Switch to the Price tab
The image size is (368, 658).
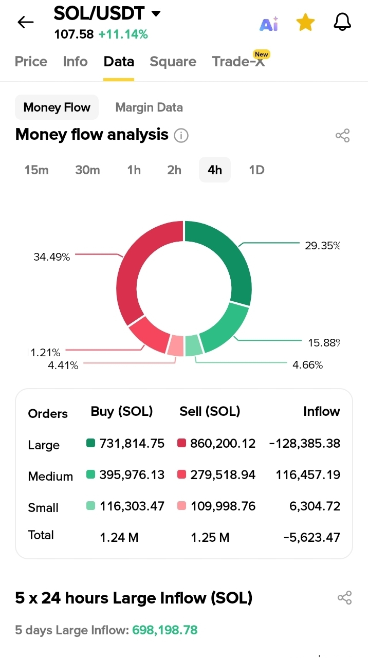click(31, 62)
